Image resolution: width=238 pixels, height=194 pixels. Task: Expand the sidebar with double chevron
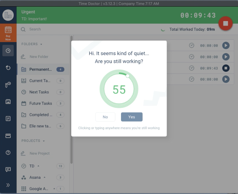point(8,185)
